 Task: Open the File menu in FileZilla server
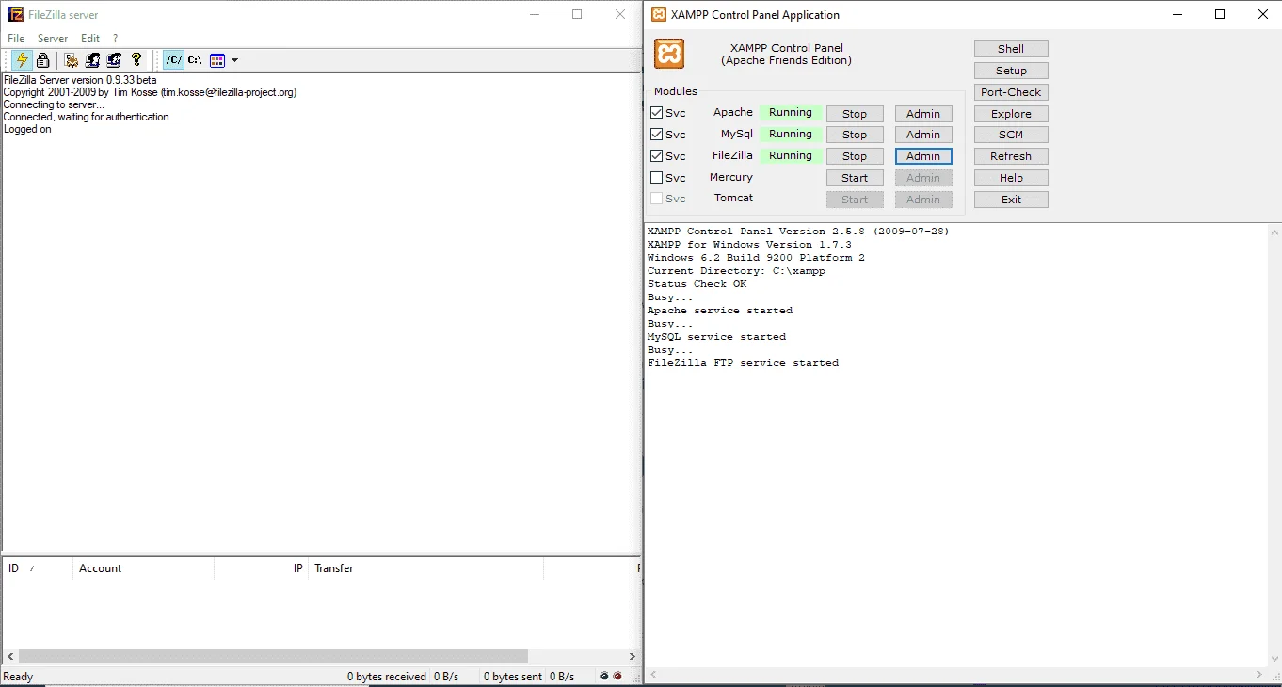click(16, 39)
